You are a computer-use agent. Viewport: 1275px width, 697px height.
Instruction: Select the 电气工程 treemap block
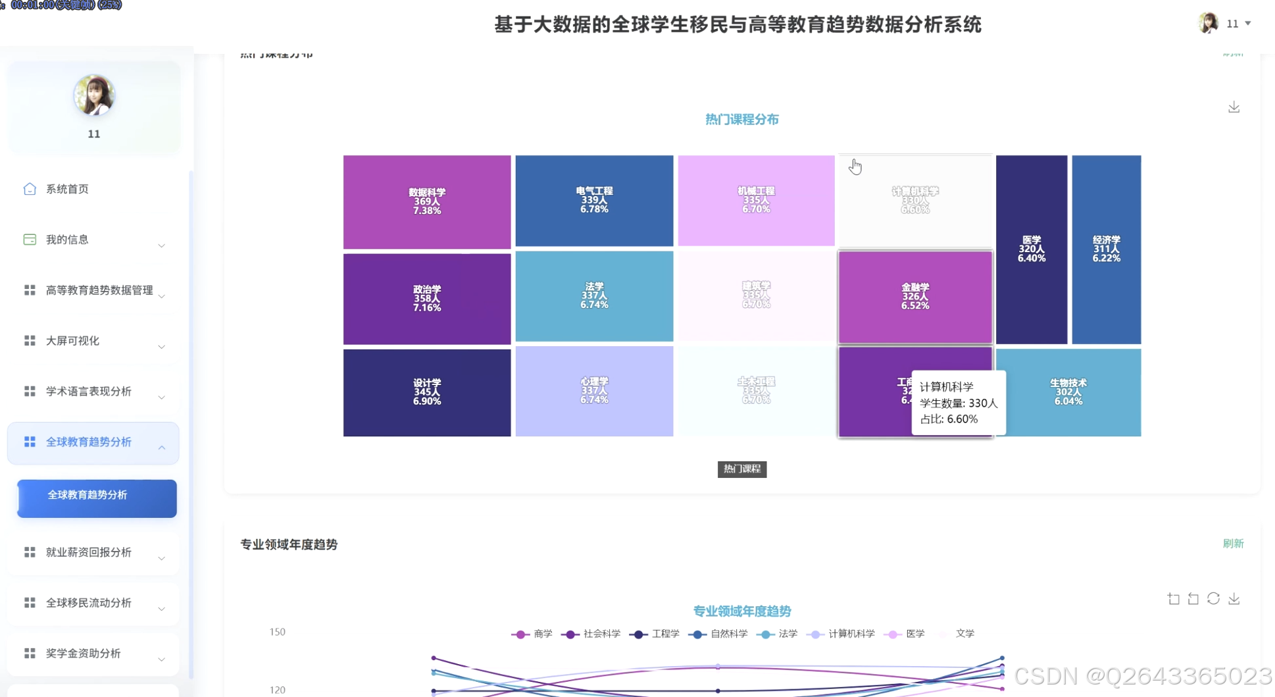coord(594,201)
